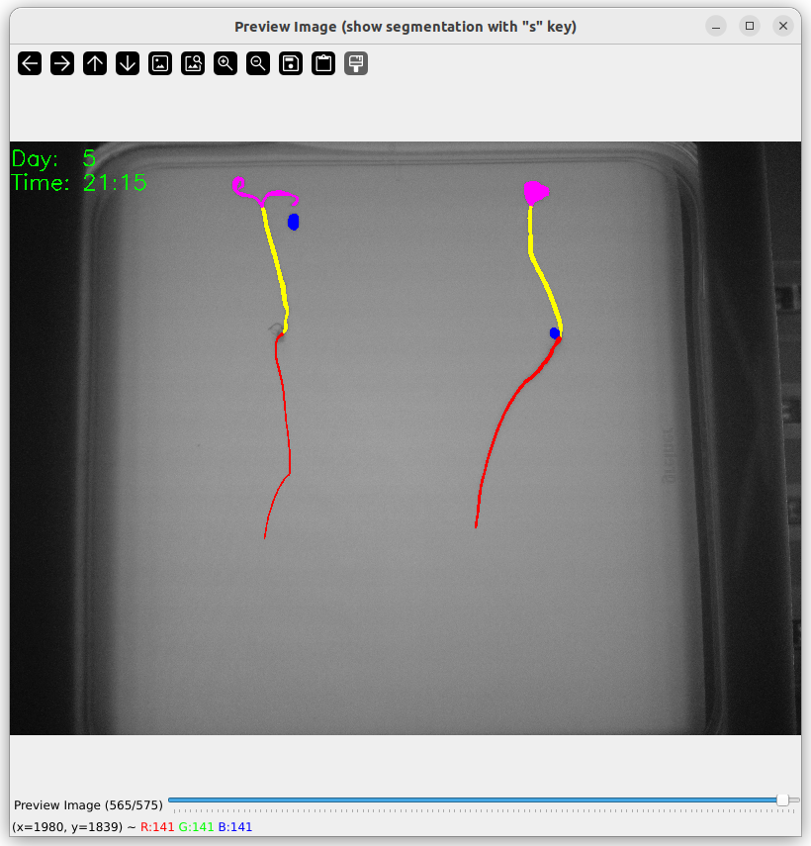Click the blue dot on right seedling
Screen dimensions: 811x846
[555, 333]
